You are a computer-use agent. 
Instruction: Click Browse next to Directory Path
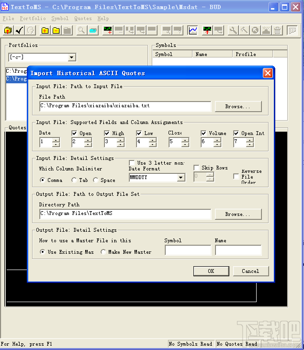238,214
